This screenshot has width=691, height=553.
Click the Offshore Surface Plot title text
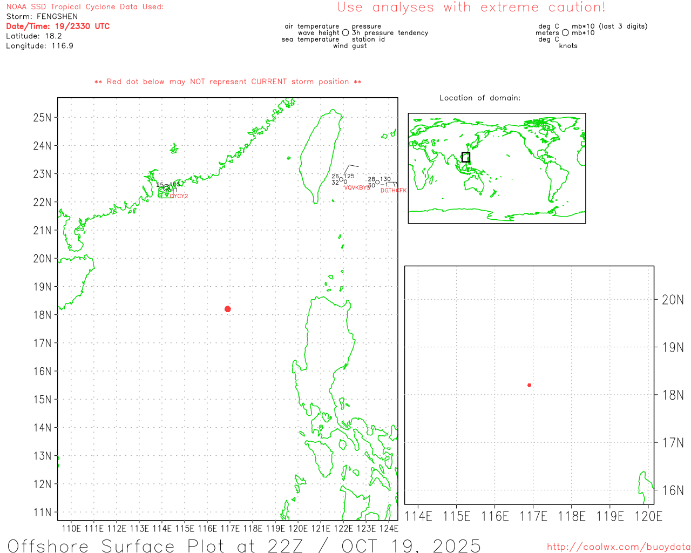click(244, 545)
